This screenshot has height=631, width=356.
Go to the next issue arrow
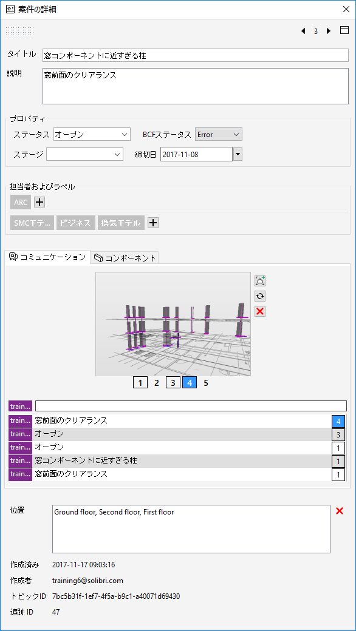pos(329,31)
